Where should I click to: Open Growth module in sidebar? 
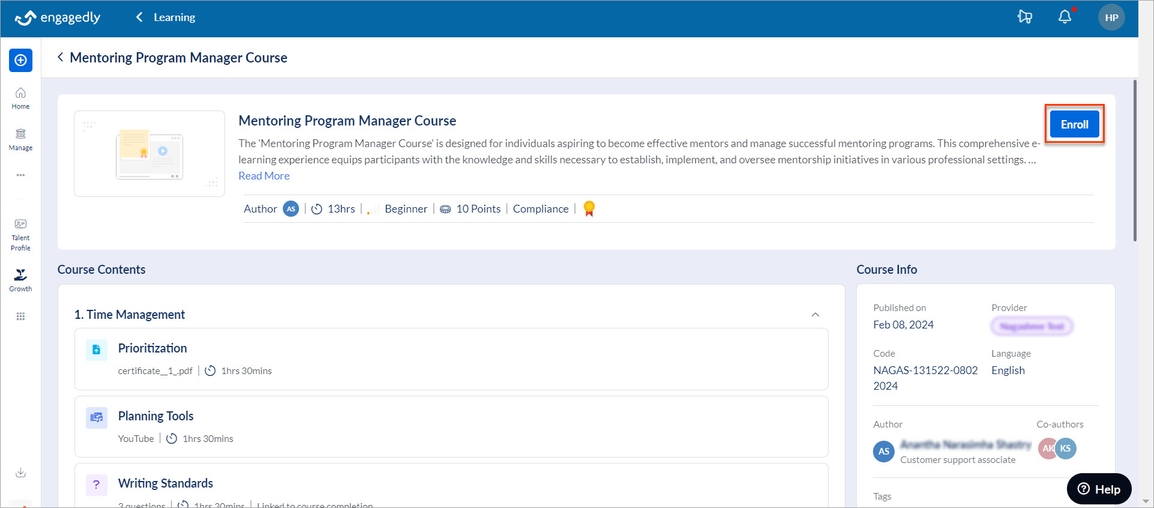coord(20,280)
